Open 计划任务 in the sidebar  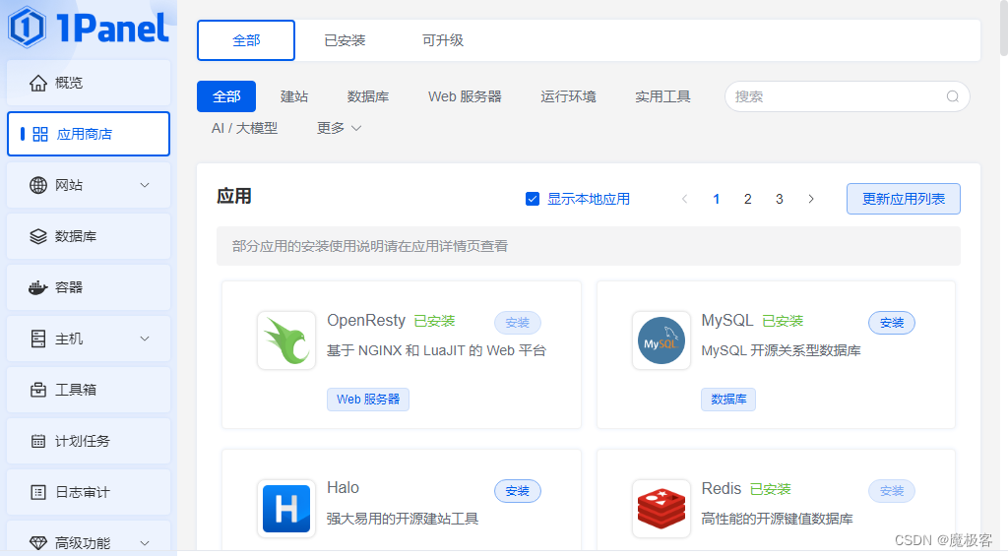point(89,441)
